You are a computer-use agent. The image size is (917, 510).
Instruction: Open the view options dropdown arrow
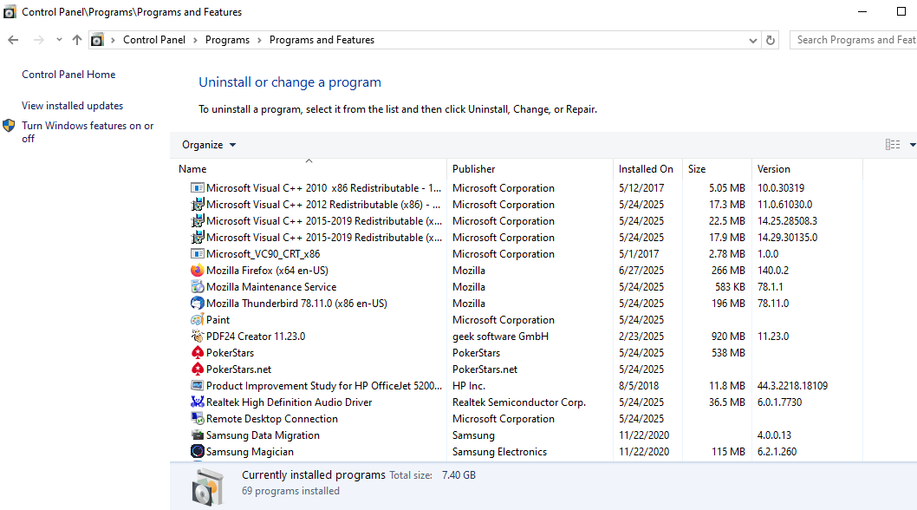click(x=913, y=145)
